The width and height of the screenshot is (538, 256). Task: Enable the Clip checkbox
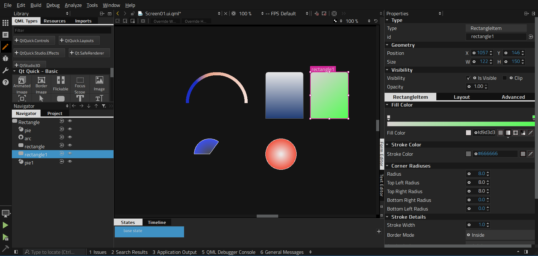[x=505, y=78]
